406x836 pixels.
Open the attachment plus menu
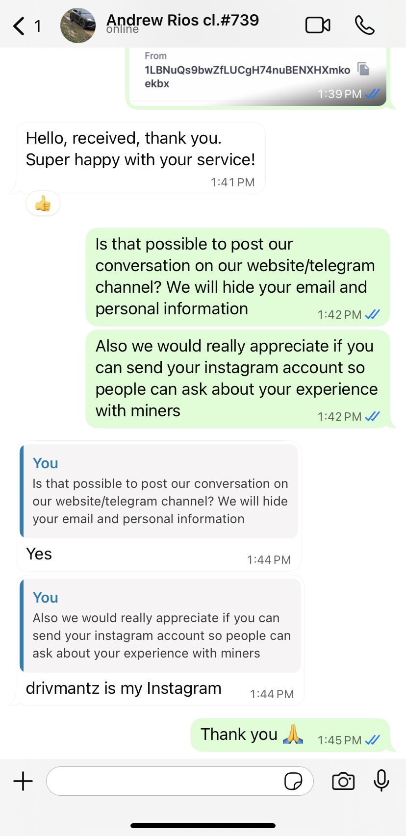pyautogui.click(x=23, y=781)
